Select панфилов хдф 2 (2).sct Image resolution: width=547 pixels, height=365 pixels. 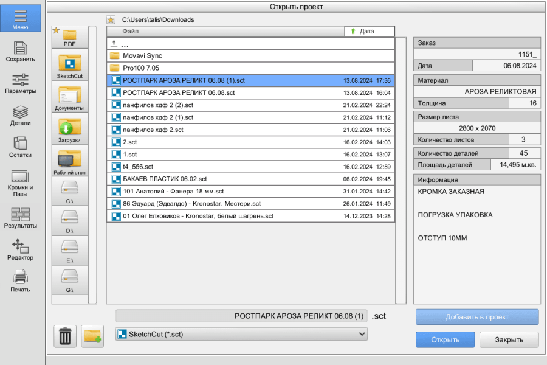(x=251, y=105)
